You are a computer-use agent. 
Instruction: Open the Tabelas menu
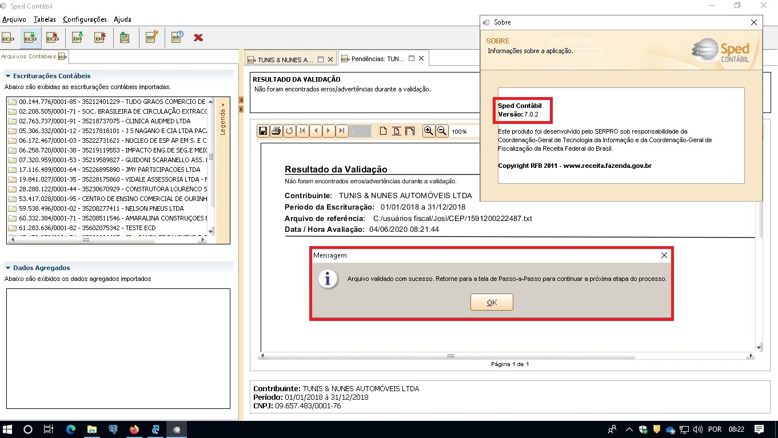45,19
